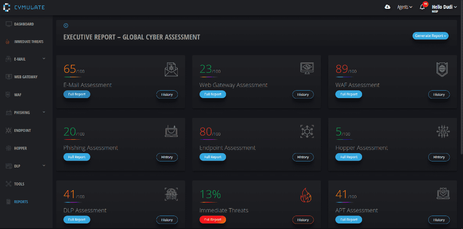The image size is (463, 229).
Task: View DLP Assessment History
Action: (x=167, y=220)
